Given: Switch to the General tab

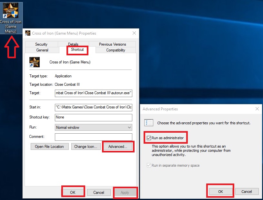Looking at the screenshot, I should click(42, 50).
